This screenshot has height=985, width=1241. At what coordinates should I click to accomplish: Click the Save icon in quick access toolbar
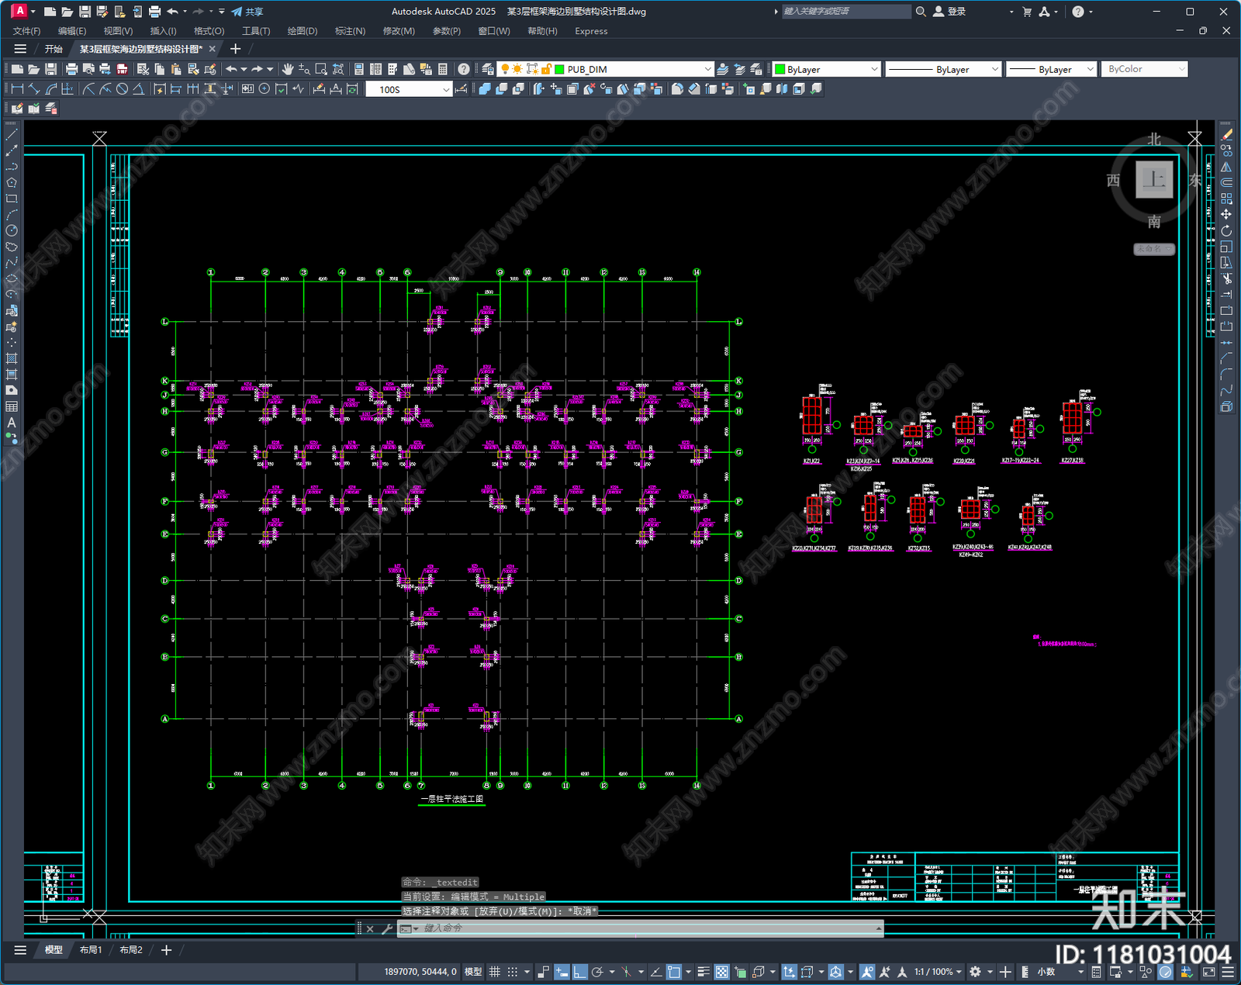point(85,12)
